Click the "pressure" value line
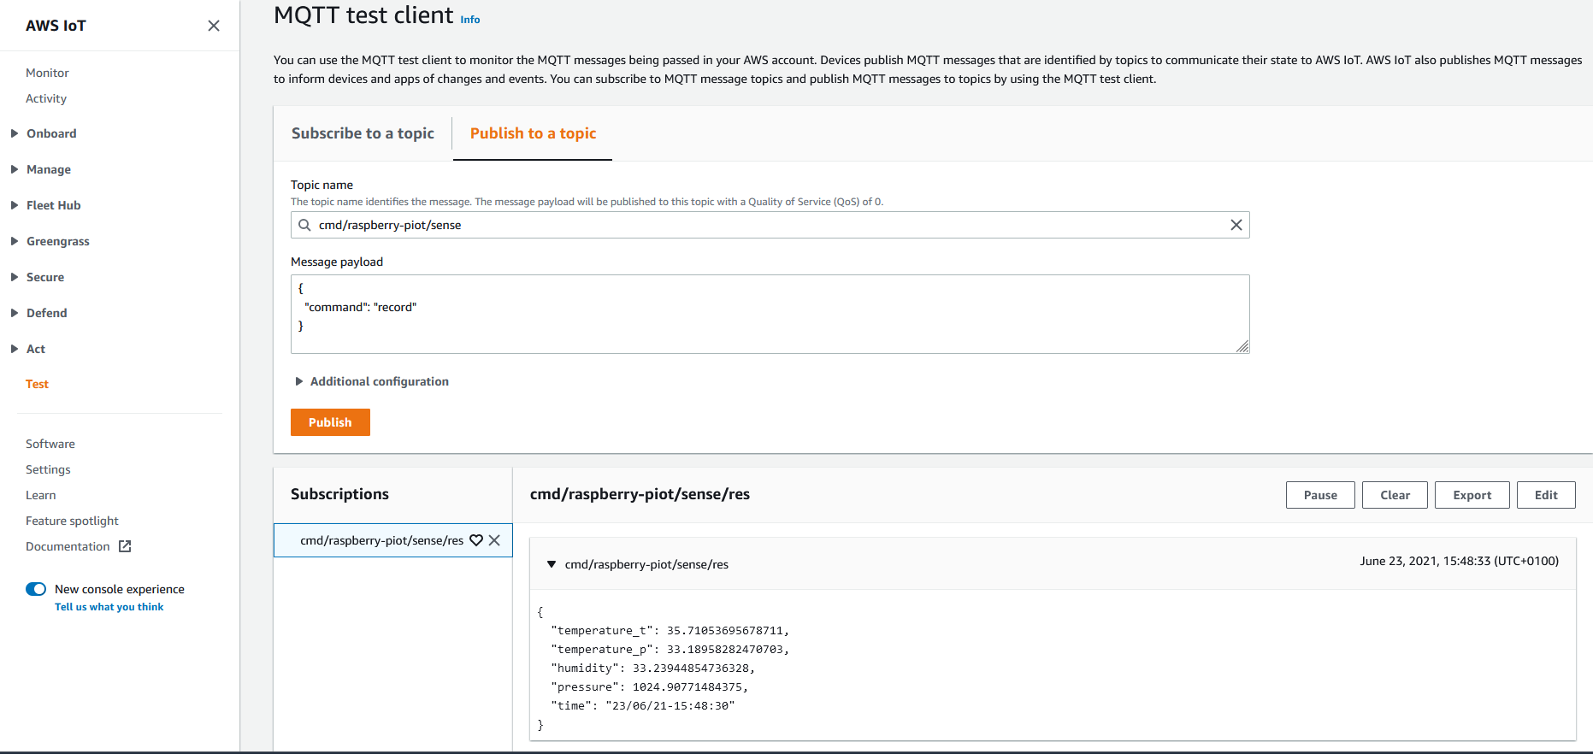Image resolution: width=1593 pixels, height=754 pixels. click(649, 687)
